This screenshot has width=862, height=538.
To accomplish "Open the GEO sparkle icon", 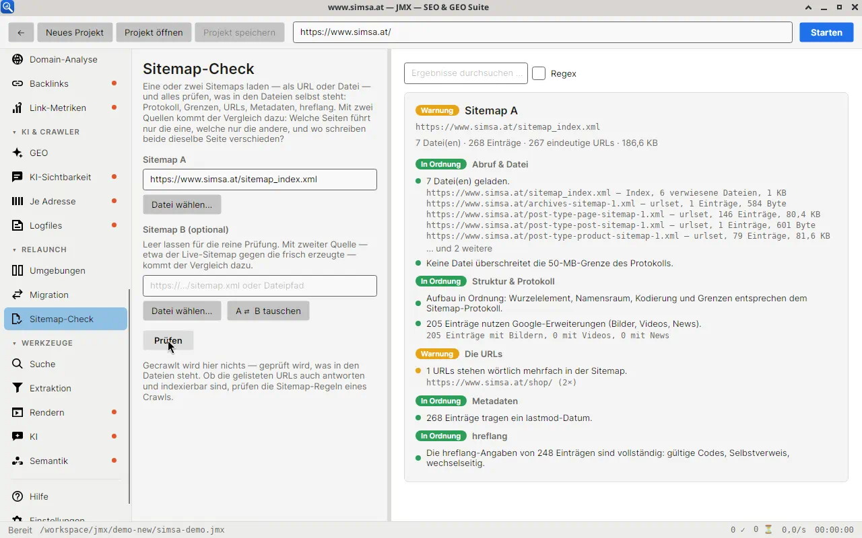I will (18, 153).
